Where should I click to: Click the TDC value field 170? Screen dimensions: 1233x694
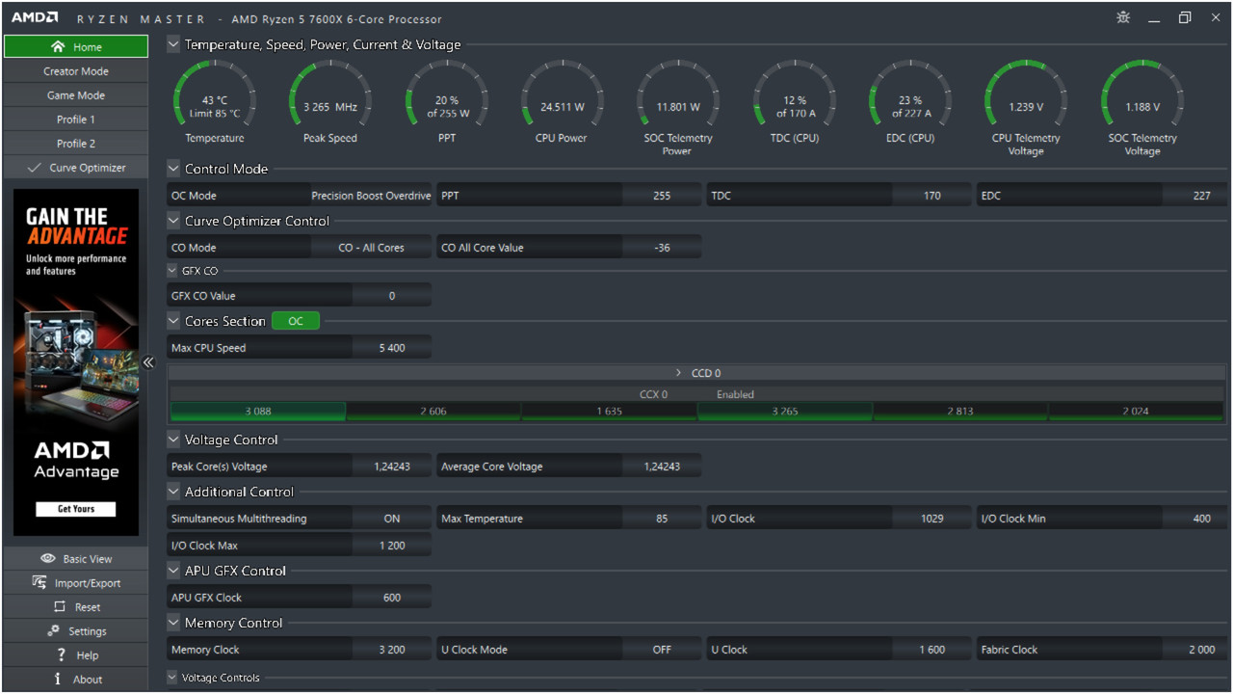pyautogui.click(x=931, y=196)
